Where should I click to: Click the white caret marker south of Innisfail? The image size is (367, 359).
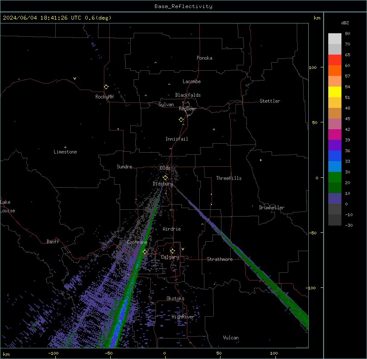pyautogui.click(x=170, y=148)
